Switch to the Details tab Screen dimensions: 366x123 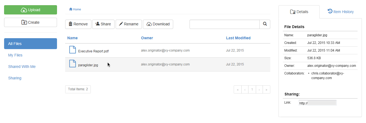299,12
